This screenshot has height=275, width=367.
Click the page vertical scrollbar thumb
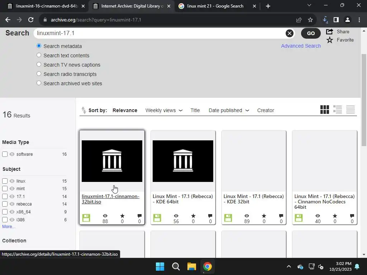[x=364, y=100]
